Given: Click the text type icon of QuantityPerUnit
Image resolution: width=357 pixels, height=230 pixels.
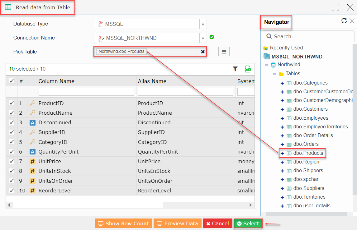Looking at the screenshot, I should click(32, 152).
